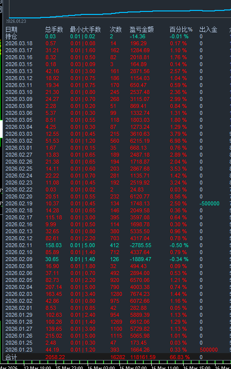Select the date 2026.02.19
The image size is (231, 369).
19,203
